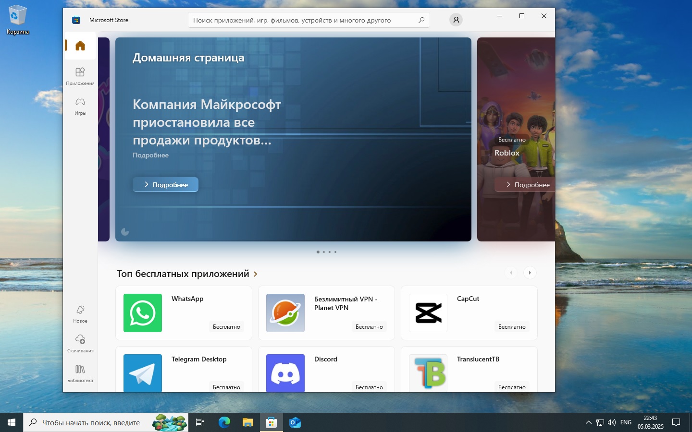Click the partially visible previous banner slide
The width and height of the screenshot is (692, 432).
pos(104,139)
